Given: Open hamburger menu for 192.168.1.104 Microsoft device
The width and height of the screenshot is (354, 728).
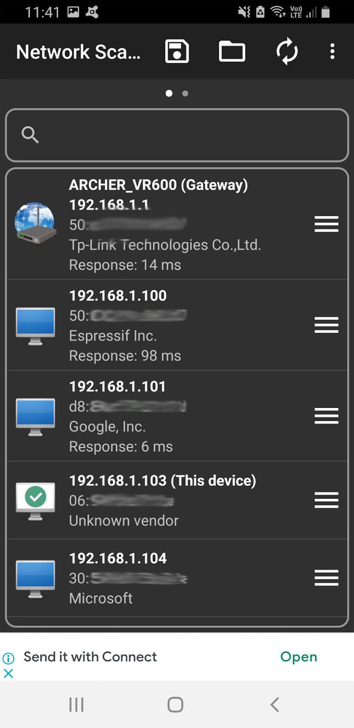Looking at the screenshot, I should tap(327, 578).
